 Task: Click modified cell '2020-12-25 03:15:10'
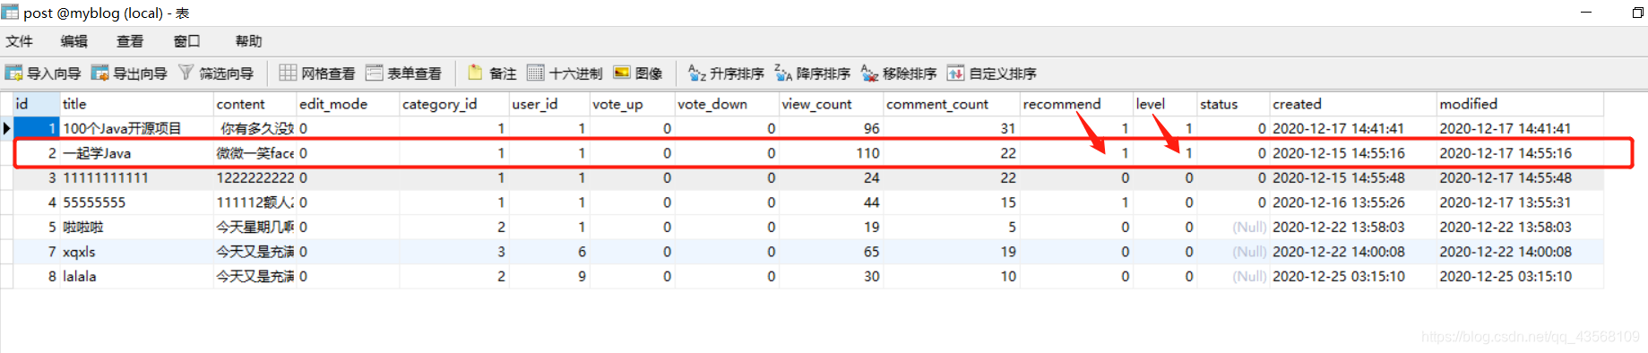(x=1520, y=276)
